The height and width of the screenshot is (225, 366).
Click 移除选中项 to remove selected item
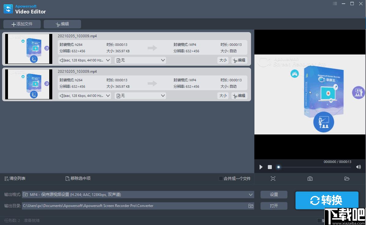click(78, 178)
